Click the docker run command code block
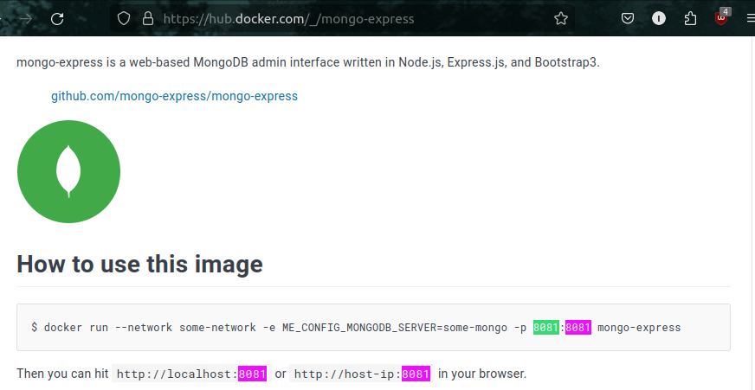 click(374, 328)
